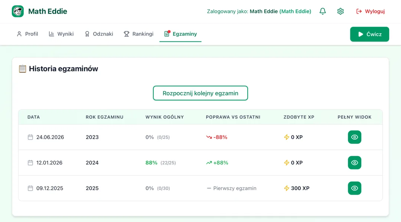Click calendar icon beside 24.06.2026
401x222 pixels.
[30, 137]
